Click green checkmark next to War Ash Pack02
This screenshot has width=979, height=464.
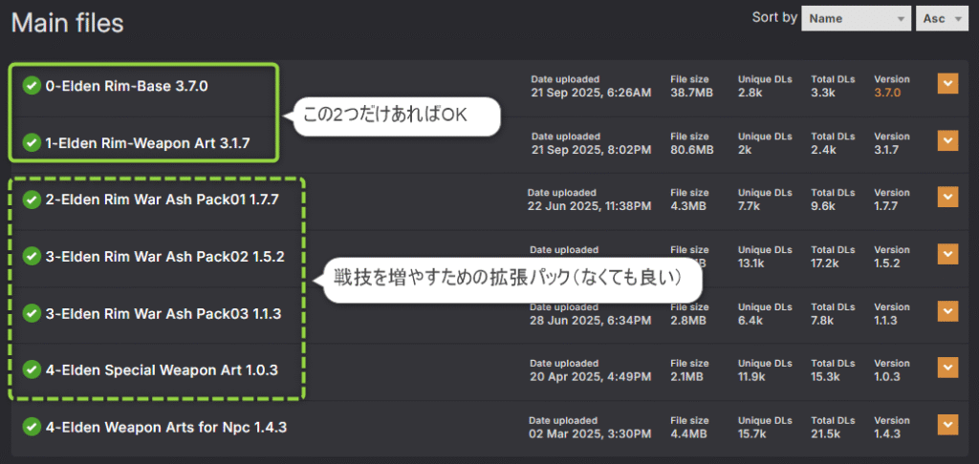(x=33, y=257)
